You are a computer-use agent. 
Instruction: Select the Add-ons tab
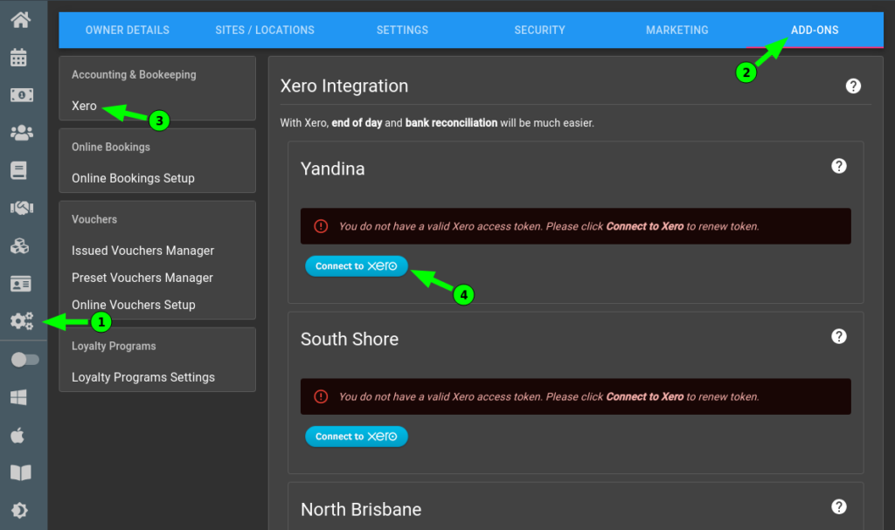pyautogui.click(x=815, y=31)
